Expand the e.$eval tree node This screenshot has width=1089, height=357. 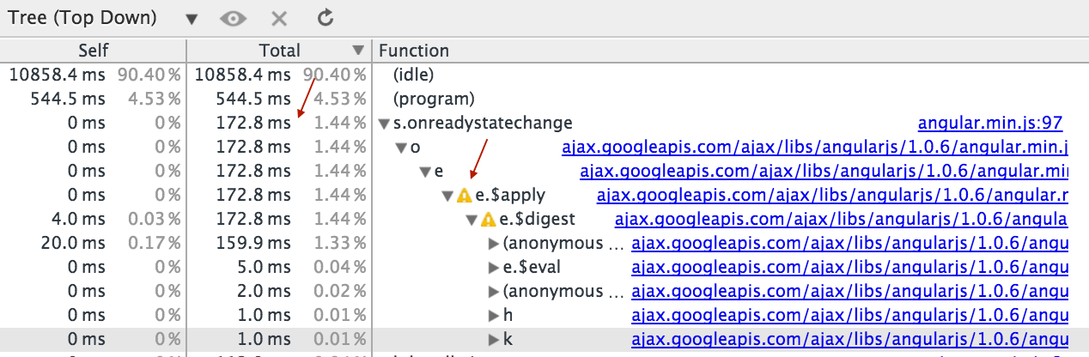493,268
